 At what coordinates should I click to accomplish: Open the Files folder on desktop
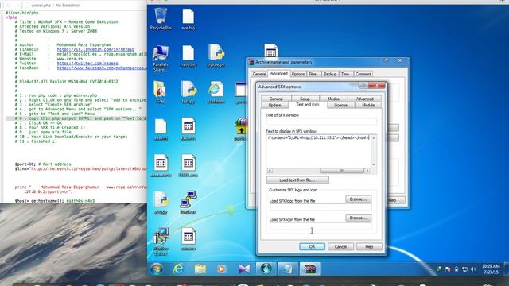pyautogui.click(x=161, y=92)
